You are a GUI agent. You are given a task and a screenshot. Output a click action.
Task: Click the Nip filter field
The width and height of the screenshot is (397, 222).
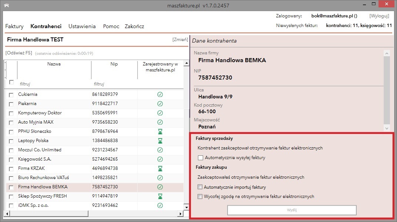coord(114,84)
